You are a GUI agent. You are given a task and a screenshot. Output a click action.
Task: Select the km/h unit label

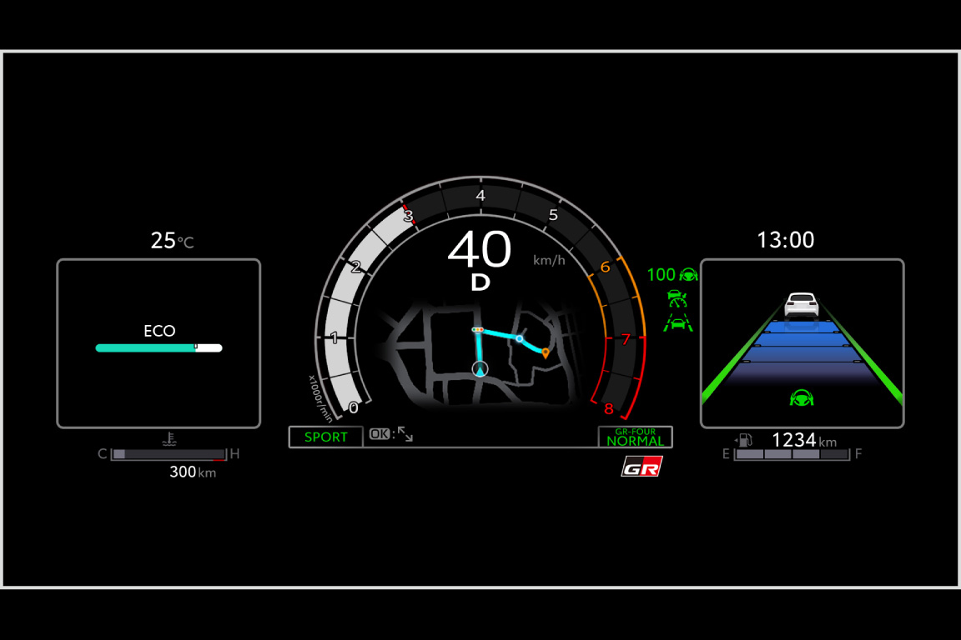550,260
